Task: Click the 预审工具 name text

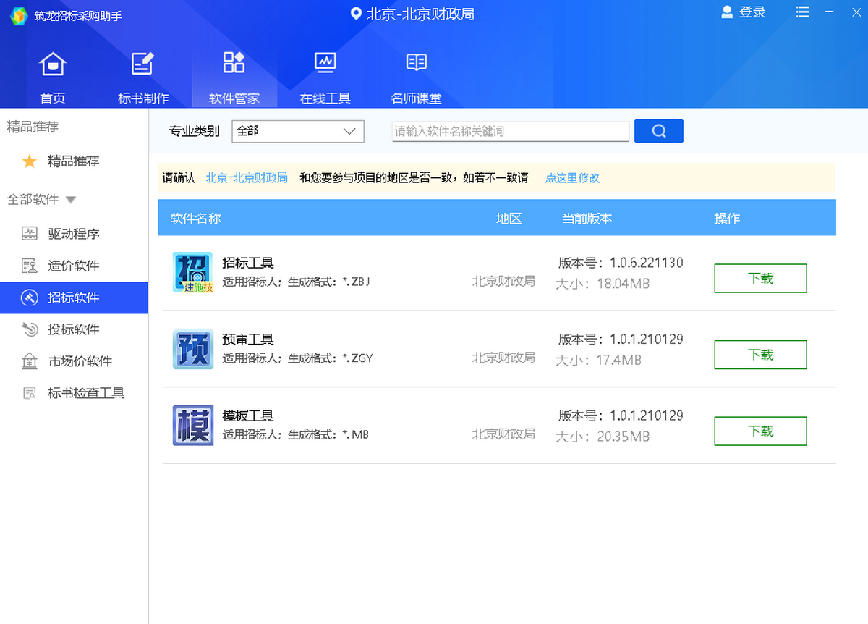Action: tap(248, 340)
